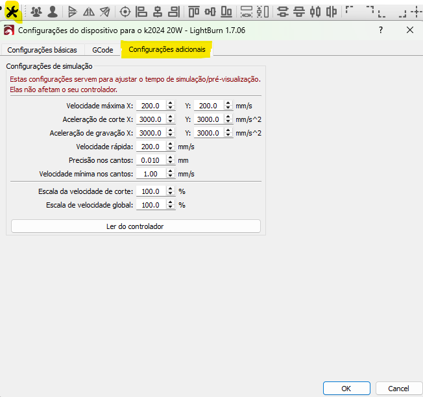Select the Configurações adicionais tab
The width and height of the screenshot is (423, 397).
point(167,50)
